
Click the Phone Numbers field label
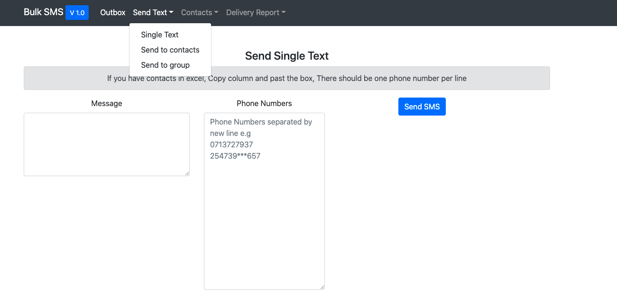pos(264,103)
